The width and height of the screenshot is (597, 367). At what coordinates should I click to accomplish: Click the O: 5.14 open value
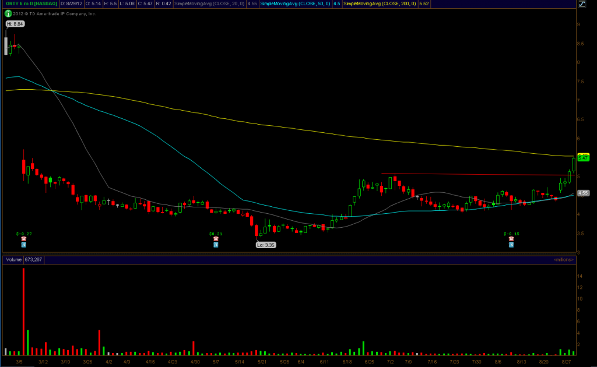(x=93, y=3)
